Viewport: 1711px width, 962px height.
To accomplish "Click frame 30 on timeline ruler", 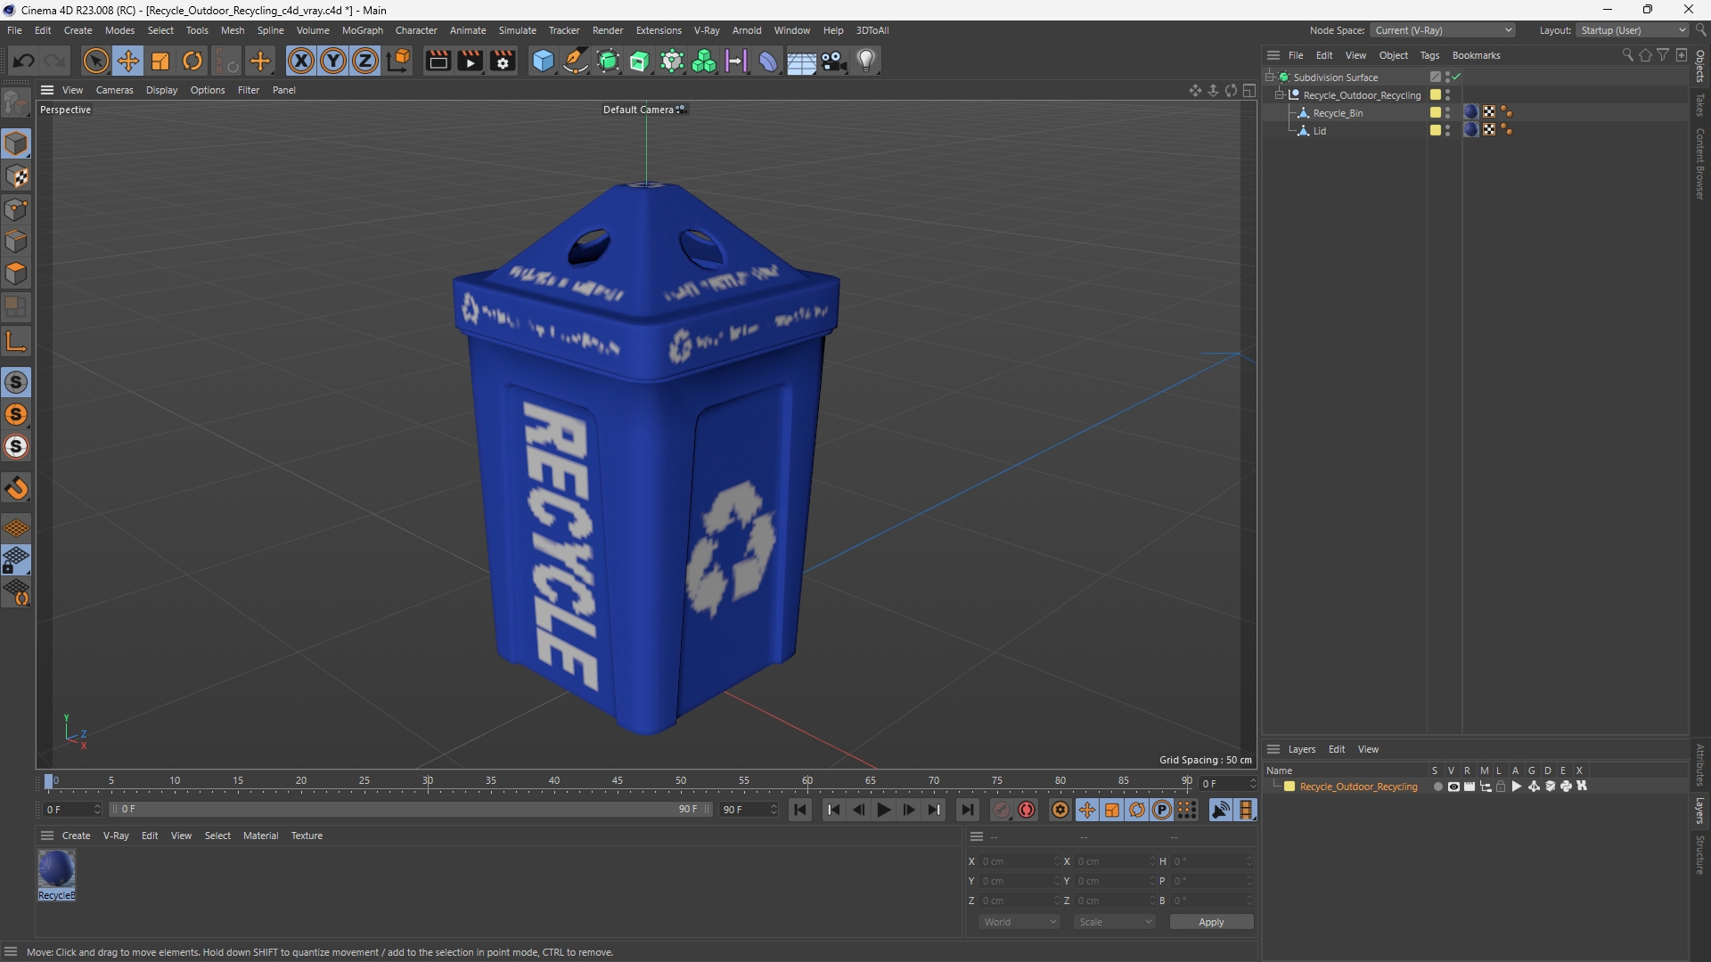I will (x=428, y=781).
